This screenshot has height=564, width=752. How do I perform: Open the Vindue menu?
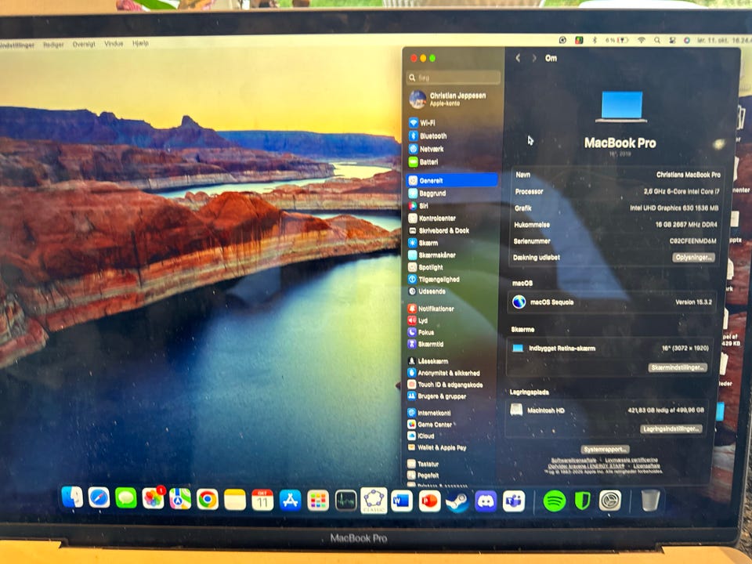click(x=114, y=44)
